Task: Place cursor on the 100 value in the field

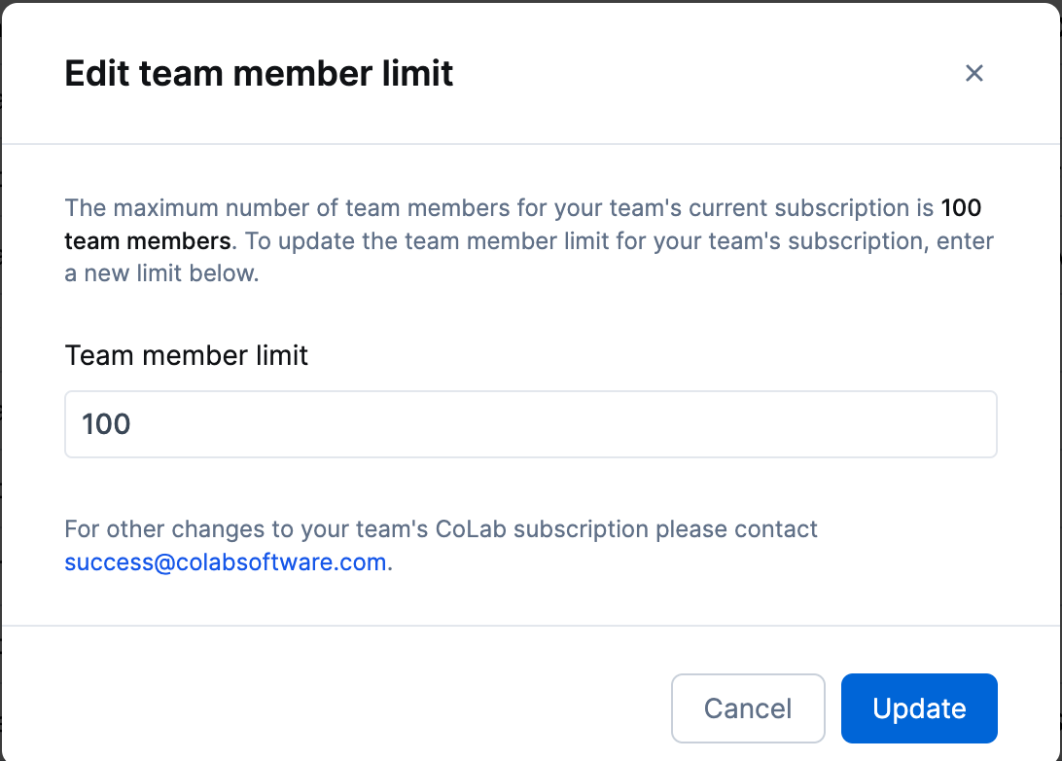Action: pyautogui.click(x=106, y=424)
